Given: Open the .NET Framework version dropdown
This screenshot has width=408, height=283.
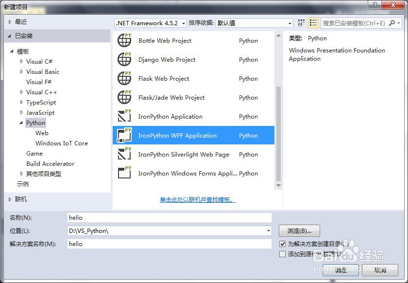Looking at the screenshot, I should click(x=151, y=23).
